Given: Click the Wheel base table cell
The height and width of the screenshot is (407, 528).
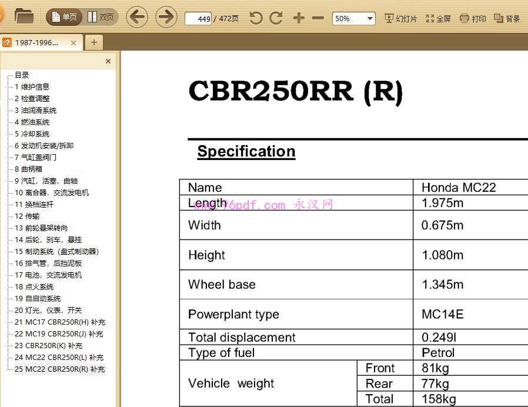Looking at the screenshot, I should (296, 284).
